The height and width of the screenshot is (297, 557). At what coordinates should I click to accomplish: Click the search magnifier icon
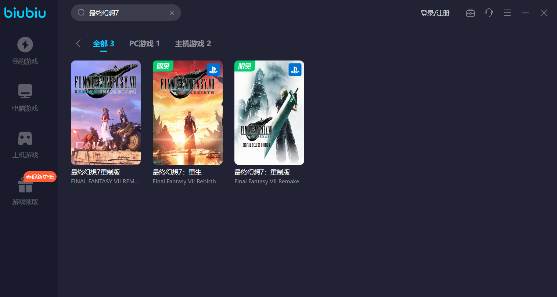(x=81, y=13)
